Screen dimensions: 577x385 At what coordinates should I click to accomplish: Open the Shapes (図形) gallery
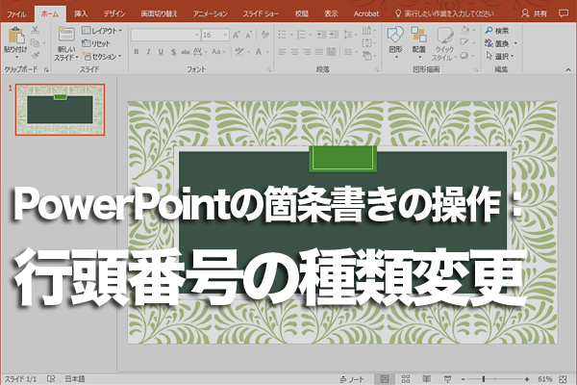395,42
